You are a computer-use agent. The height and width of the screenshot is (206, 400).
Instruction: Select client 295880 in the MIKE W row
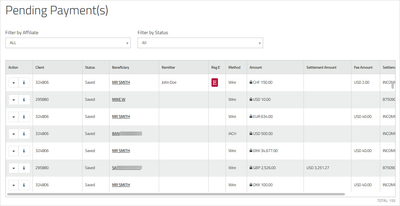tap(42, 99)
